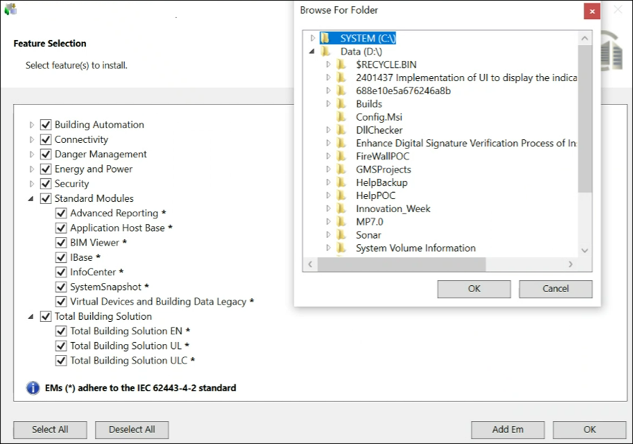Click the folder icon next to Builds
This screenshot has width=633, height=444.
[341, 104]
